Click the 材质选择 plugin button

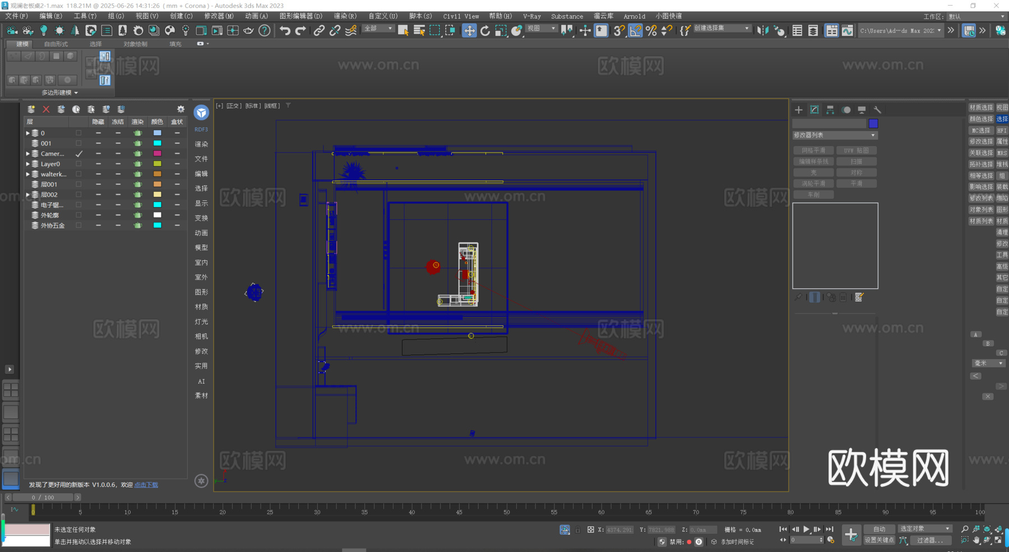(981, 107)
